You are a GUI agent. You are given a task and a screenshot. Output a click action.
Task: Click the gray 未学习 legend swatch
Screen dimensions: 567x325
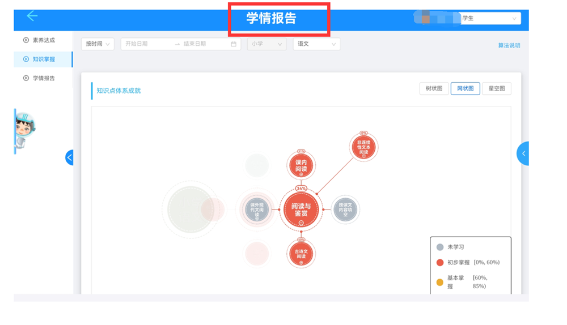(440, 247)
